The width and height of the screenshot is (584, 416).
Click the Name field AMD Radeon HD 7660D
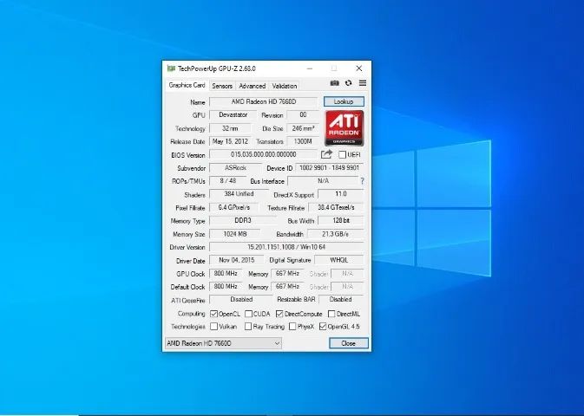[263, 101]
